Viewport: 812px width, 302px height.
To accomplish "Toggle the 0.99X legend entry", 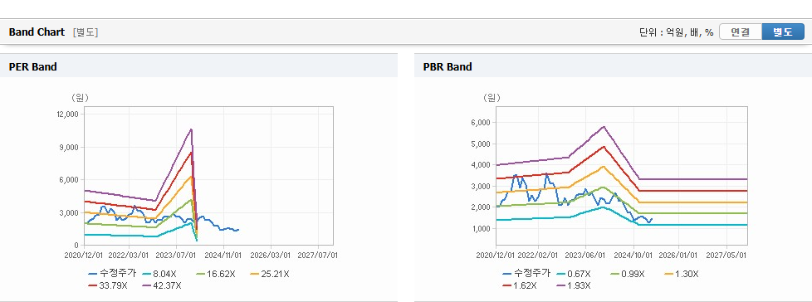I will click(x=627, y=274).
